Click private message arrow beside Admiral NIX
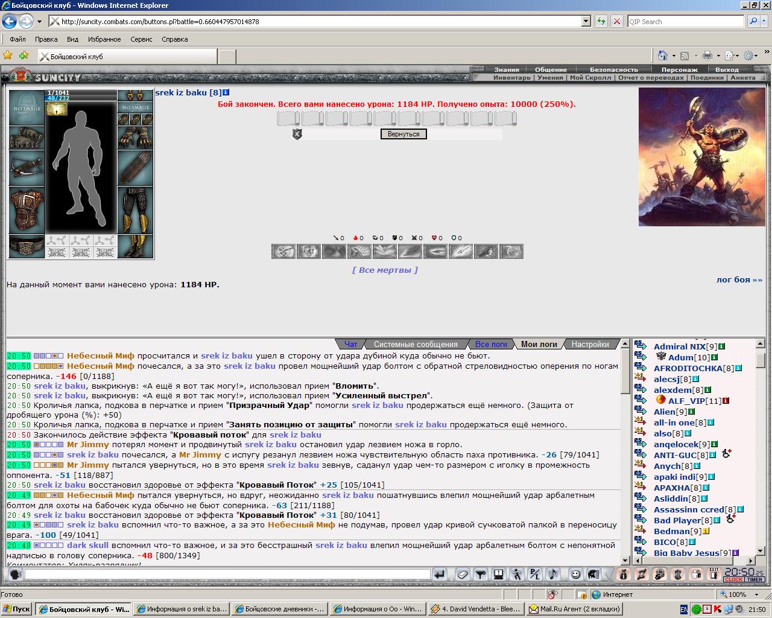 pyautogui.click(x=641, y=346)
